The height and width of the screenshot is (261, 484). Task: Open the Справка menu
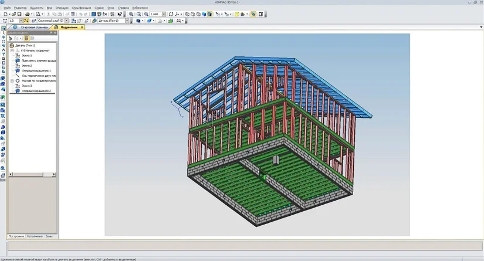click(x=123, y=8)
